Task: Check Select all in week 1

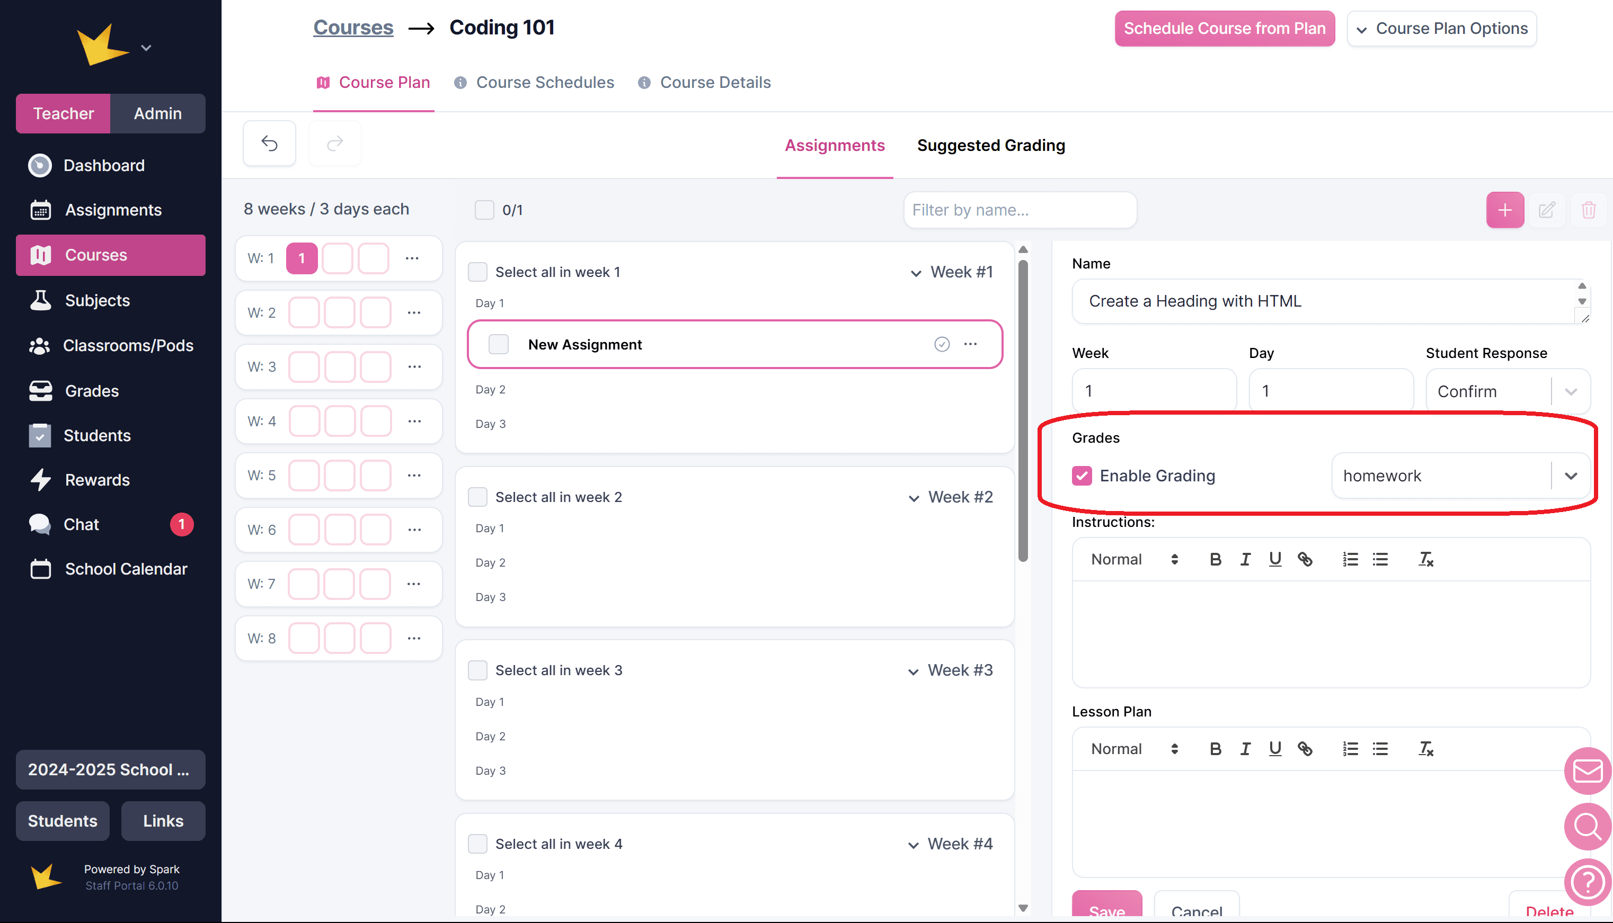Action: click(477, 272)
